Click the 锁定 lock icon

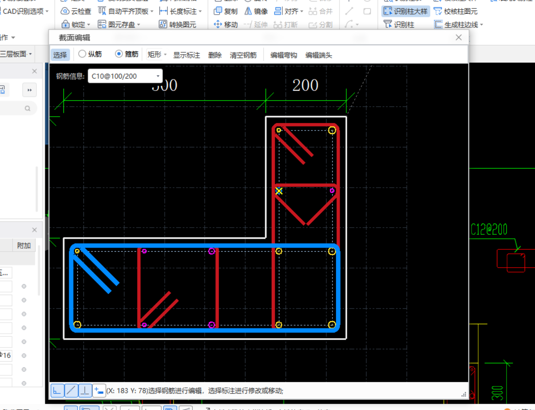[65, 25]
